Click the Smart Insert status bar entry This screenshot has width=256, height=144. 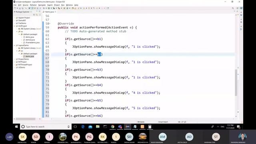pos(163,122)
